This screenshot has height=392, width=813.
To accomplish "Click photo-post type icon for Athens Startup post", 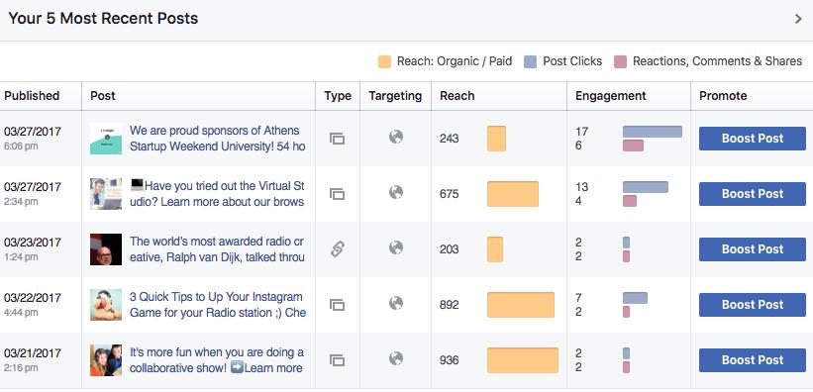I will (x=337, y=139).
